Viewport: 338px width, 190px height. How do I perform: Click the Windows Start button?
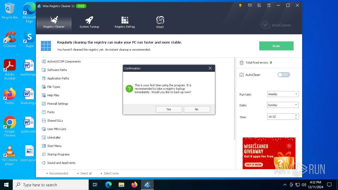pyautogui.click(x=6, y=185)
